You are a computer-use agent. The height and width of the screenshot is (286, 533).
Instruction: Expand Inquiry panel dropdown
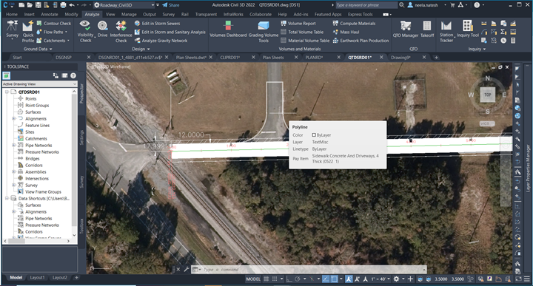477,49
